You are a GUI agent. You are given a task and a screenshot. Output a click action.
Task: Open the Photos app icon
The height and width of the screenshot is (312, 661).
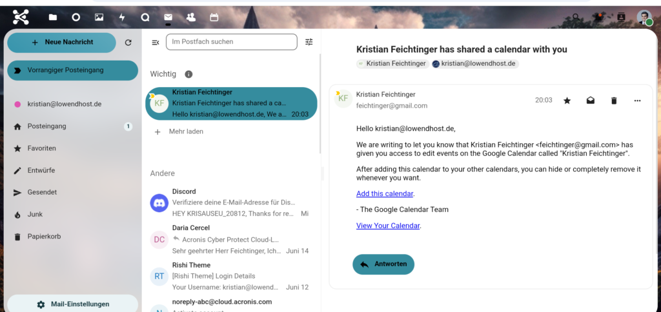coord(99,17)
